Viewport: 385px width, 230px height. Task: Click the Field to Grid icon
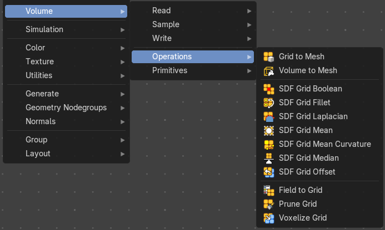269,190
